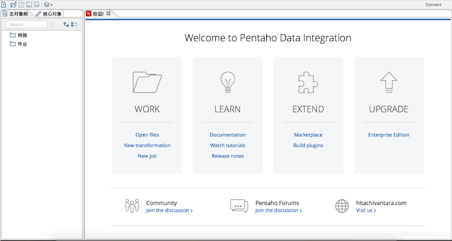This screenshot has height=241, width=452.
Task: Click Connect in the top-right corner
Action: [x=433, y=4]
